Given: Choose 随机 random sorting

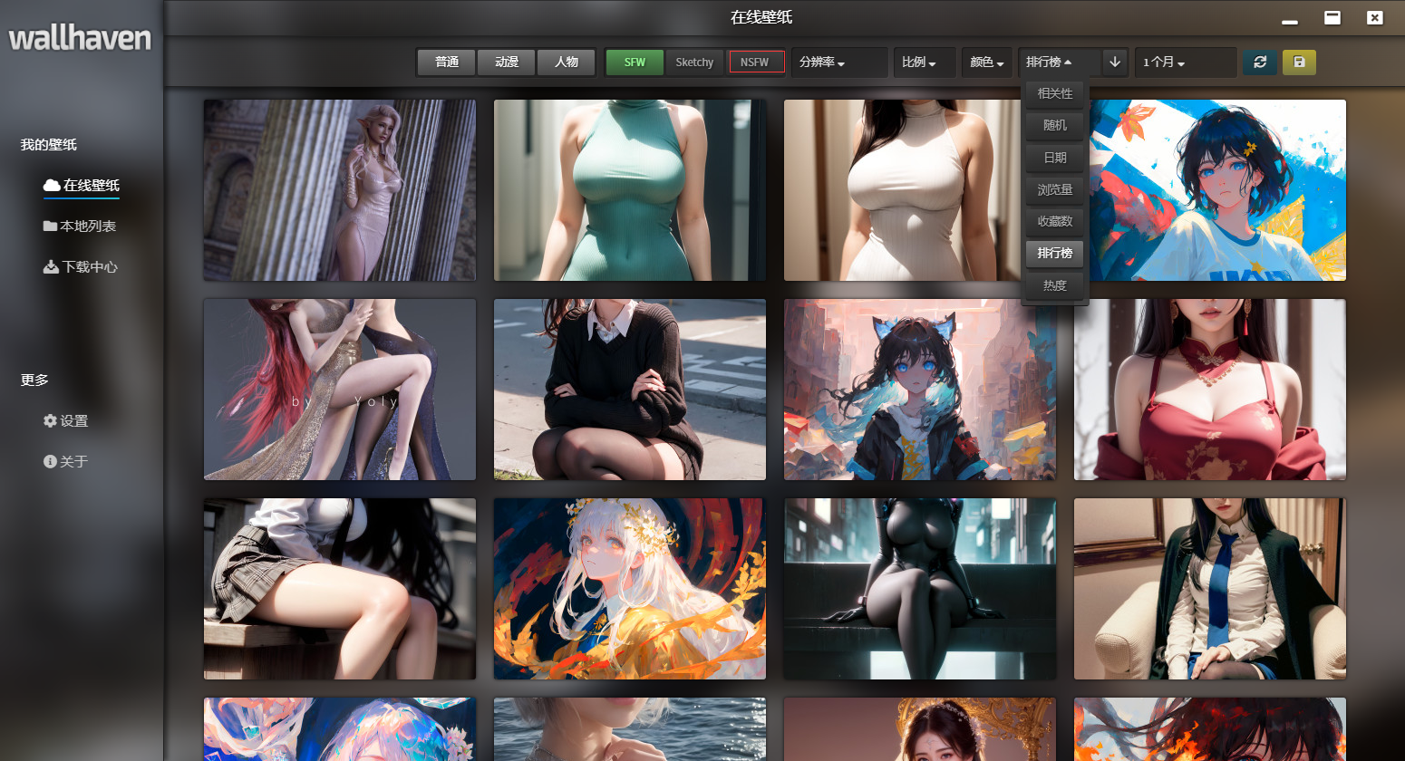Looking at the screenshot, I should click(1055, 125).
